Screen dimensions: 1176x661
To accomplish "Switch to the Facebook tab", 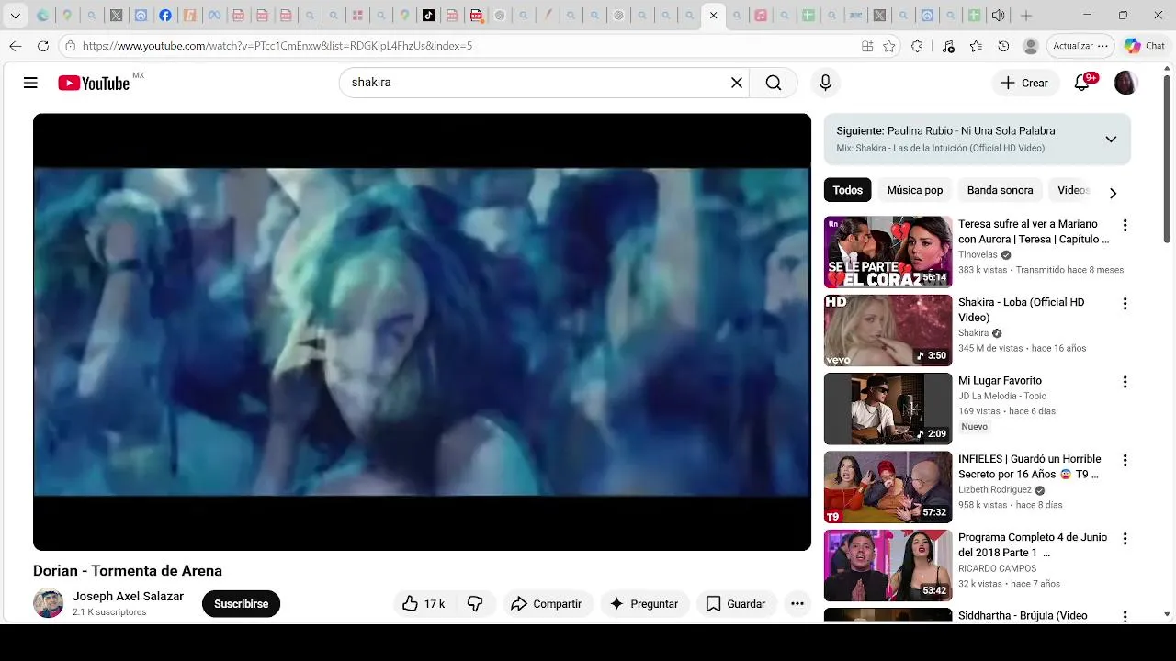I will point(165,16).
